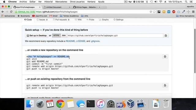This screenshot has height=110, width=196.
Task: Open the repository Settings tab
Action: click(119, 20)
